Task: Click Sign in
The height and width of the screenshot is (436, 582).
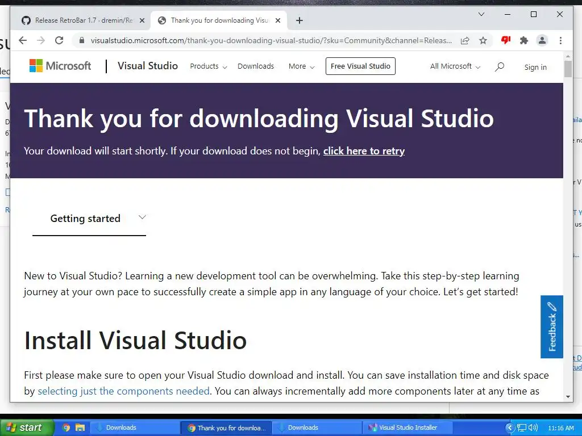Action: coord(535,67)
